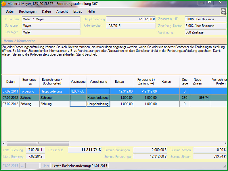This screenshot has width=228, height=171.
Task: Maximize the Forderungsaufstellung window
Action: [210, 3]
